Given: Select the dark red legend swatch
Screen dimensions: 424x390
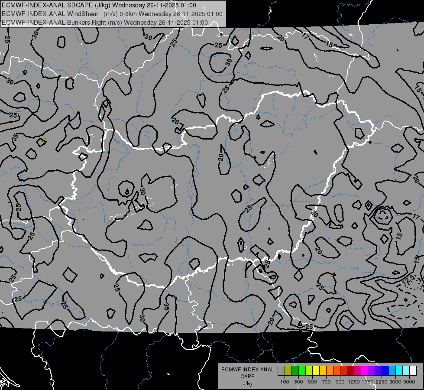Looking at the screenshot, I should pyautogui.click(x=351, y=370).
